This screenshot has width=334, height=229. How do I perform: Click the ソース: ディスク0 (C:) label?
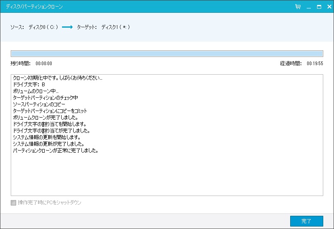pos(34,27)
